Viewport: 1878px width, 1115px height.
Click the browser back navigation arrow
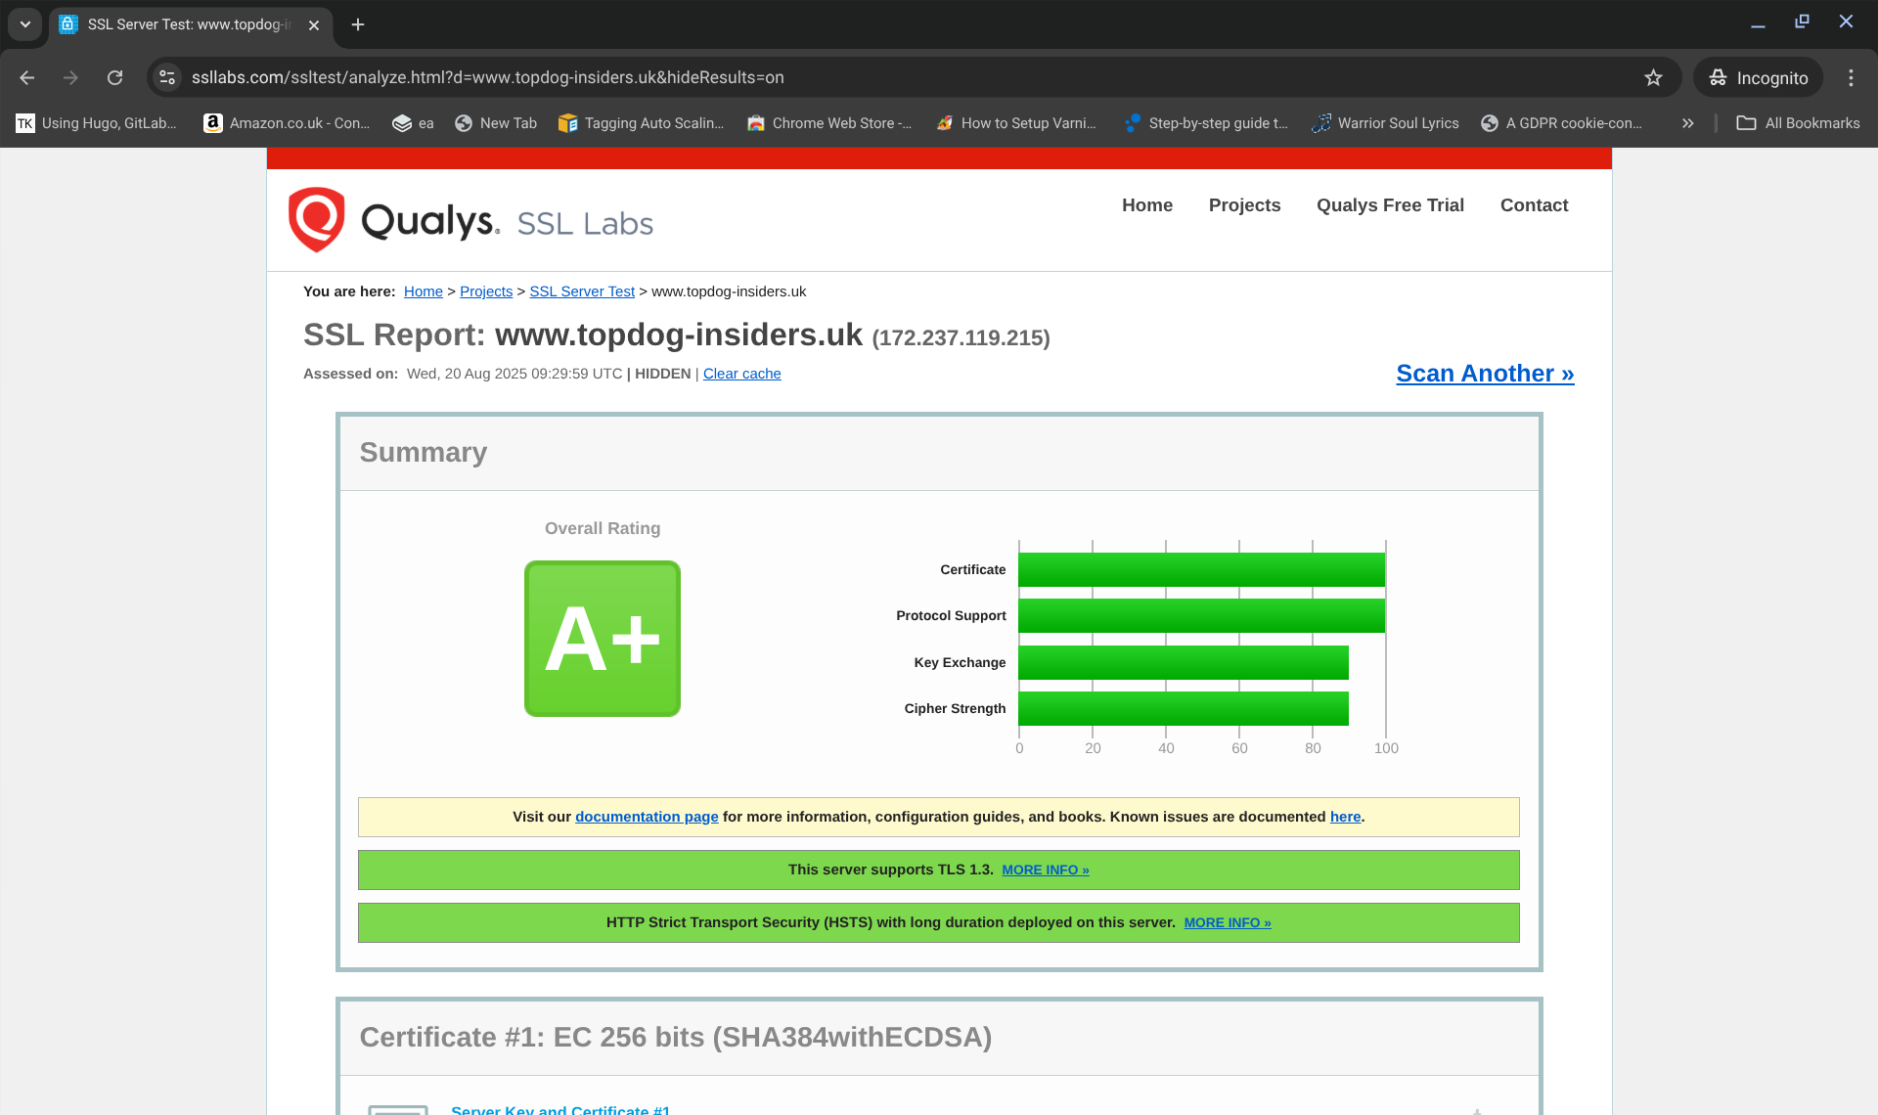(26, 77)
